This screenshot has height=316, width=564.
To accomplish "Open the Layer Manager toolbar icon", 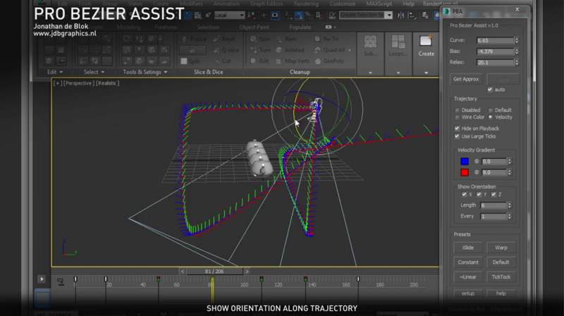I will point(426,15).
